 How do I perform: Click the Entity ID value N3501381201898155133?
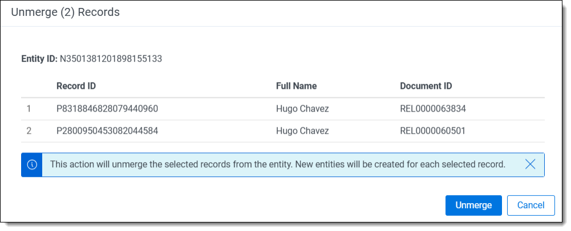pyautogui.click(x=111, y=59)
